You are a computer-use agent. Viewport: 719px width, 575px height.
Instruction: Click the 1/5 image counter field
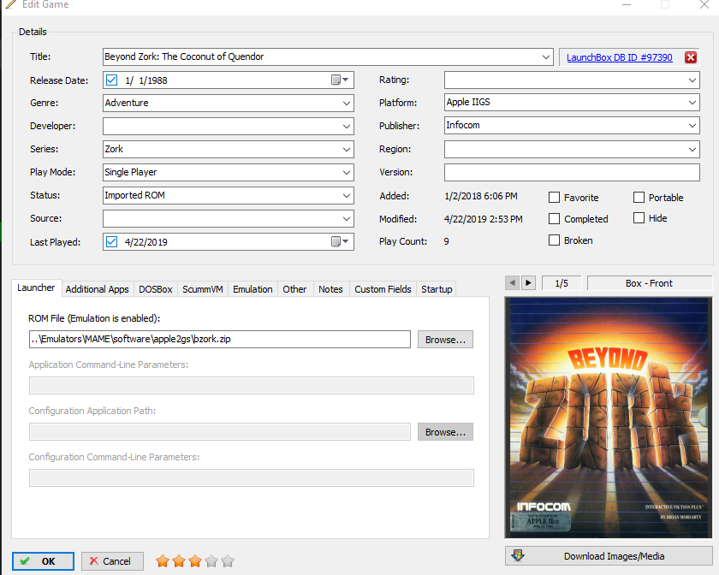562,283
